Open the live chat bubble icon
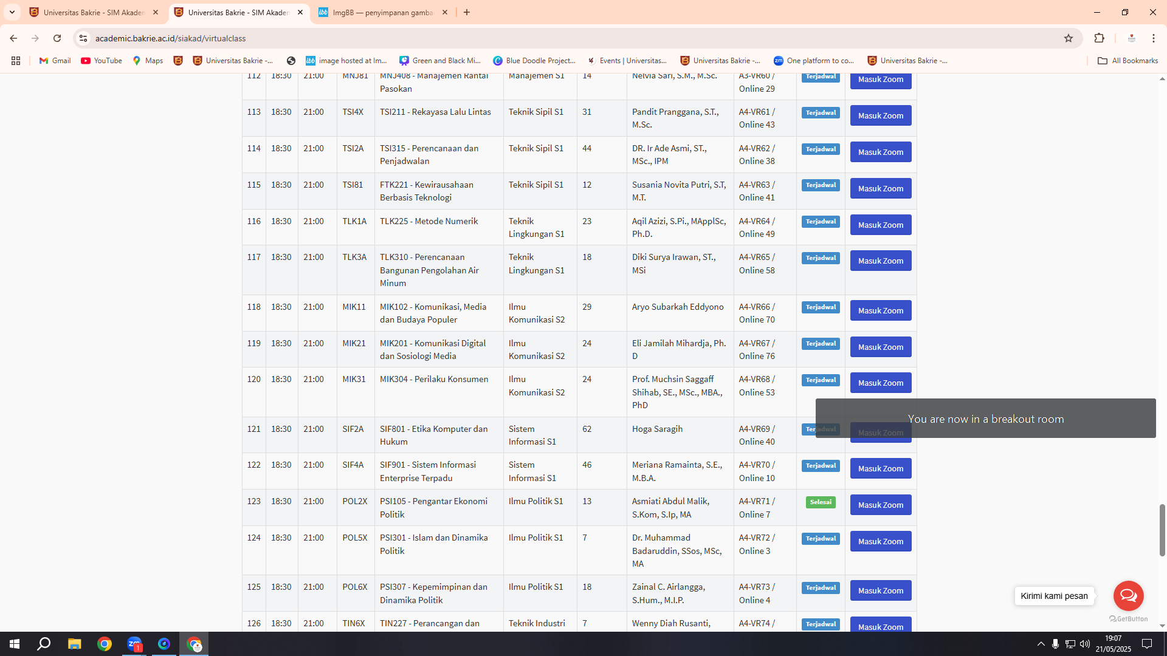1167x656 pixels. [x=1129, y=596]
